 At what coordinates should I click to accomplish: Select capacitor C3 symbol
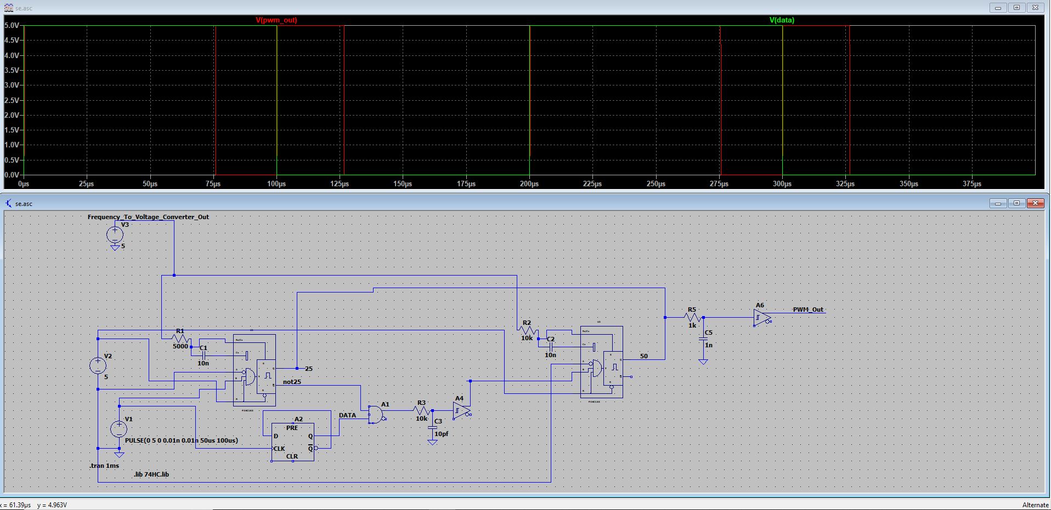click(x=432, y=428)
